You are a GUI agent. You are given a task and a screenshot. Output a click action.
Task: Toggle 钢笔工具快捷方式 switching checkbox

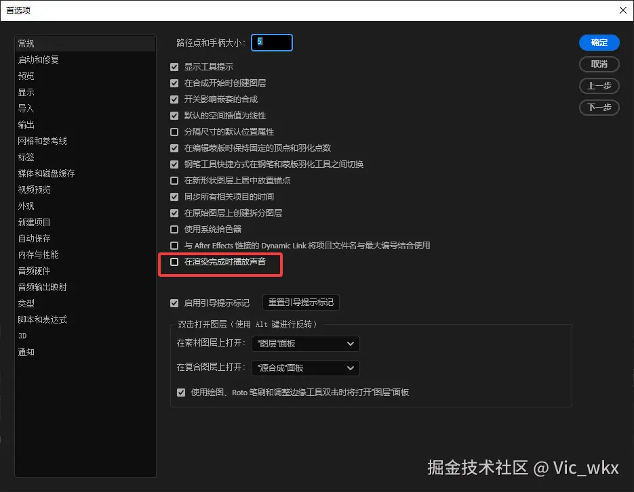(x=174, y=164)
